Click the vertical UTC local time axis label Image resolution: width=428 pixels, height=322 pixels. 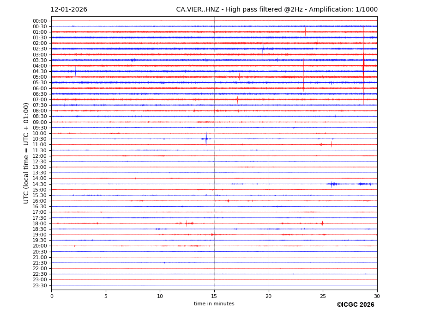click(x=26, y=153)
